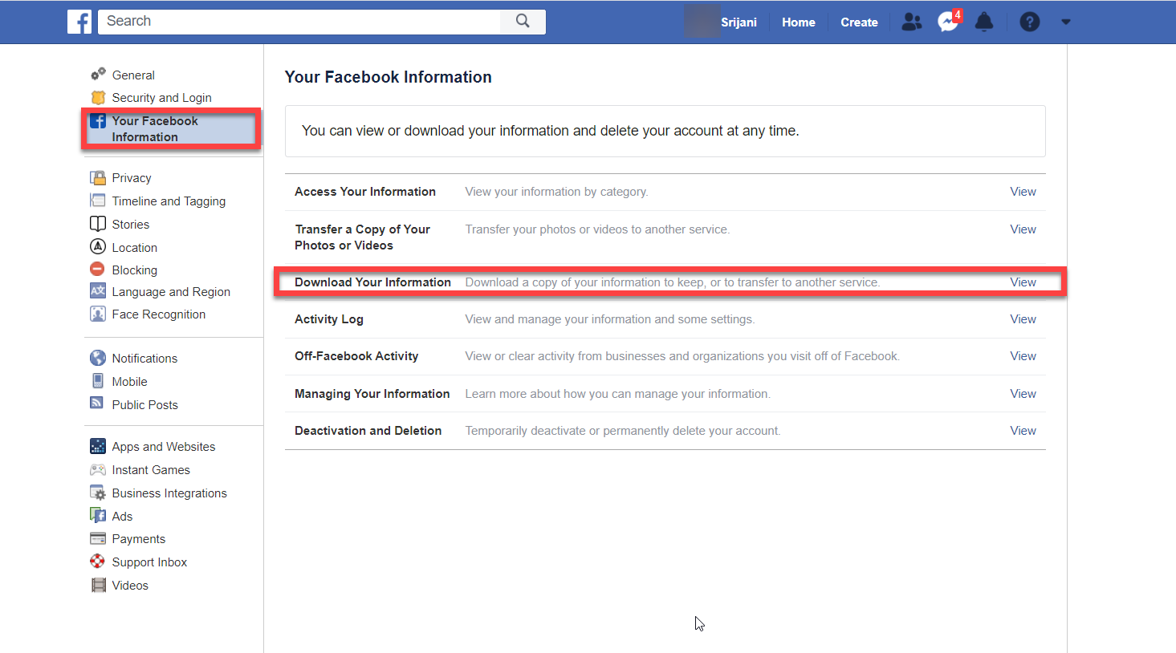Click the Support Inbox lifebuoy icon
The height and width of the screenshot is (653, 1176).
(97, 562)
